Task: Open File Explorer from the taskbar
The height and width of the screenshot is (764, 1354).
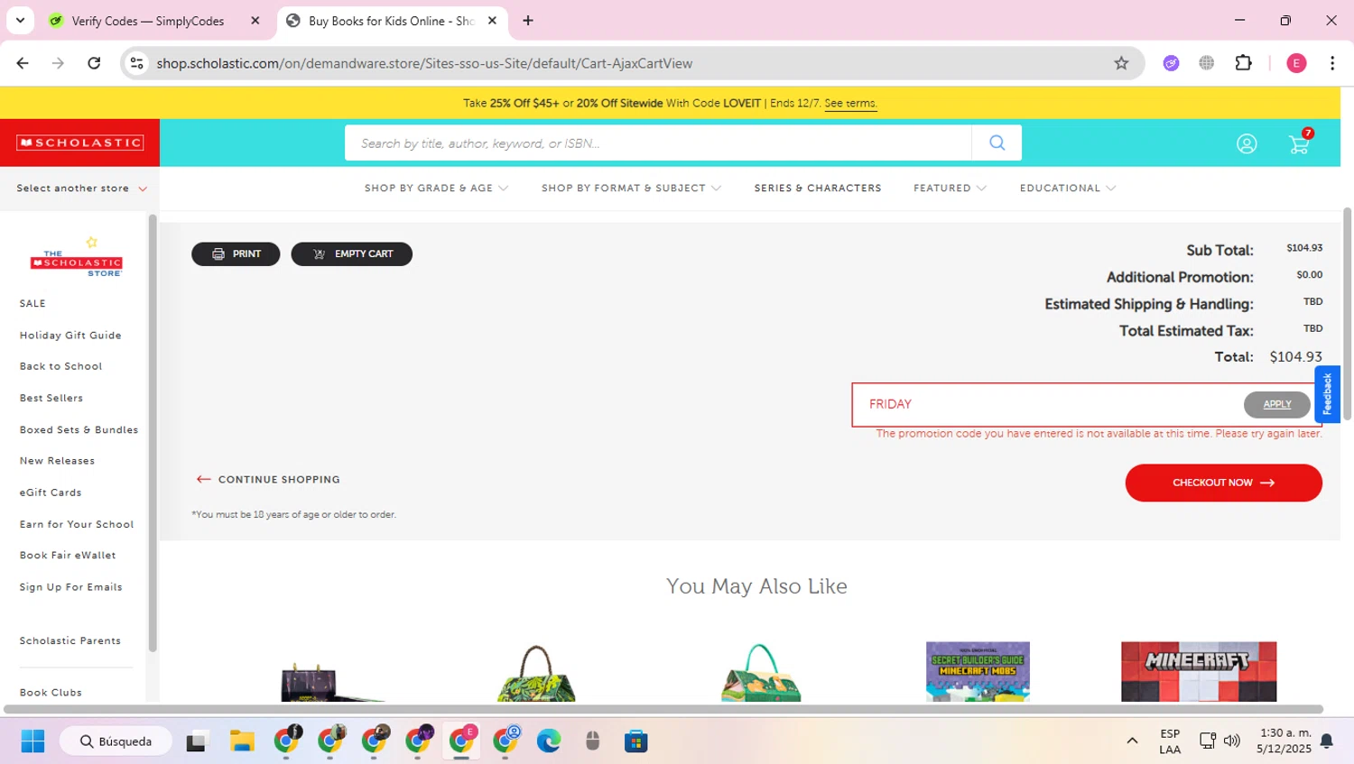Action: point(242,741)
